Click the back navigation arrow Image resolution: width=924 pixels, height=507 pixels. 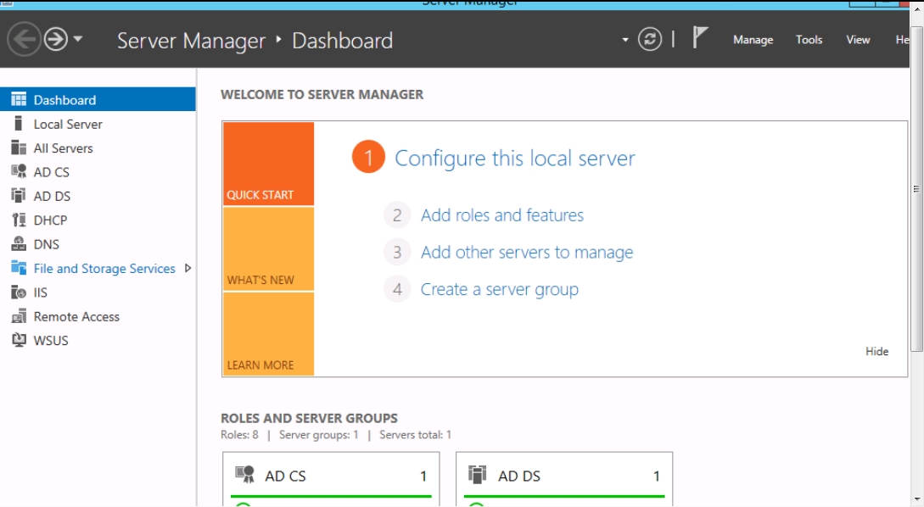click(24, 40)
